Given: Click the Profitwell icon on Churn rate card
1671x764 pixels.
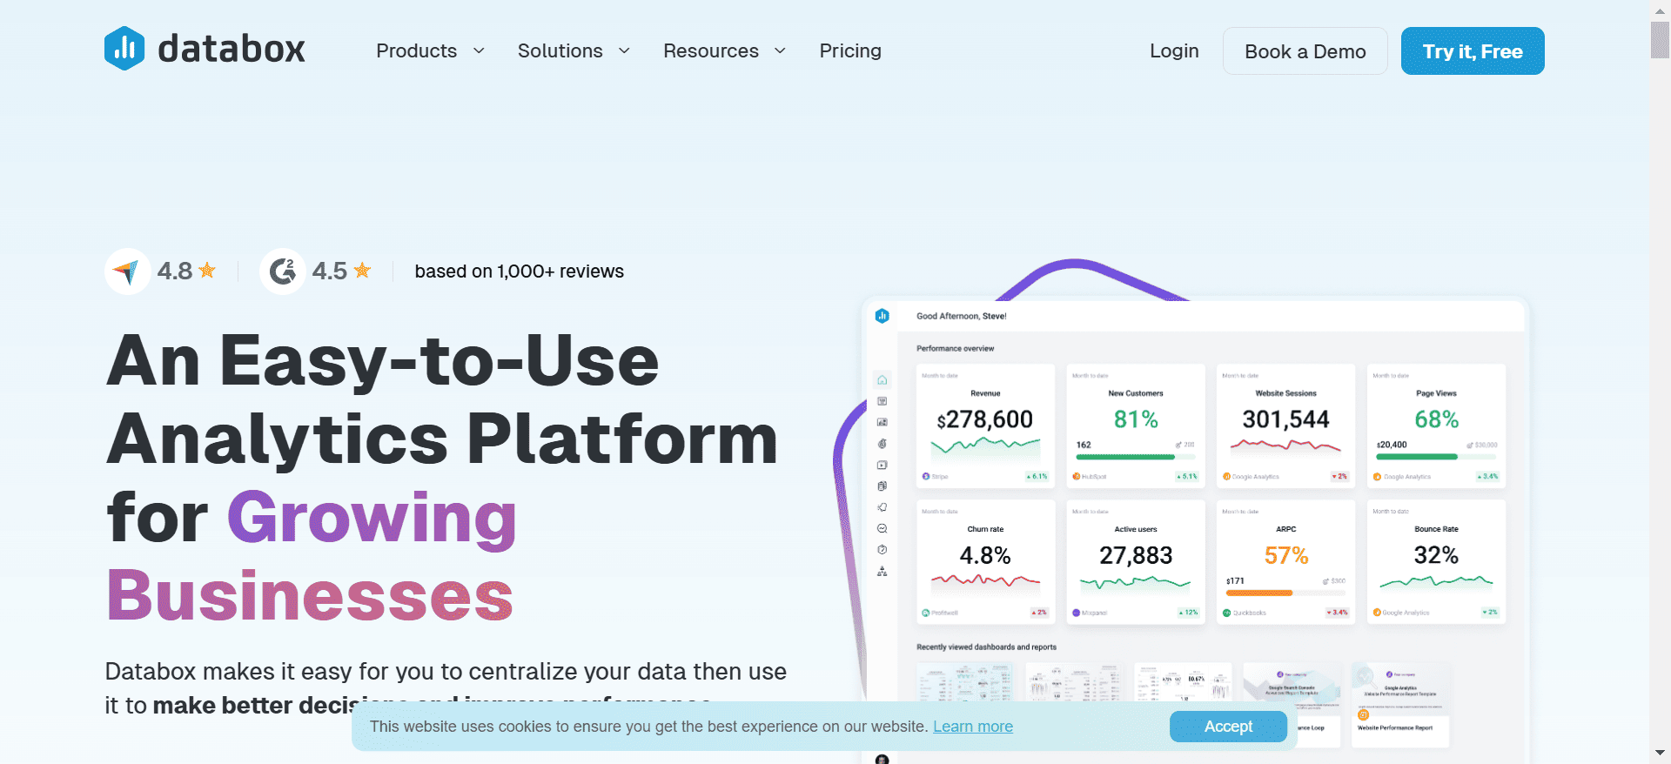Looking at the screenshot, I should 926,613.
